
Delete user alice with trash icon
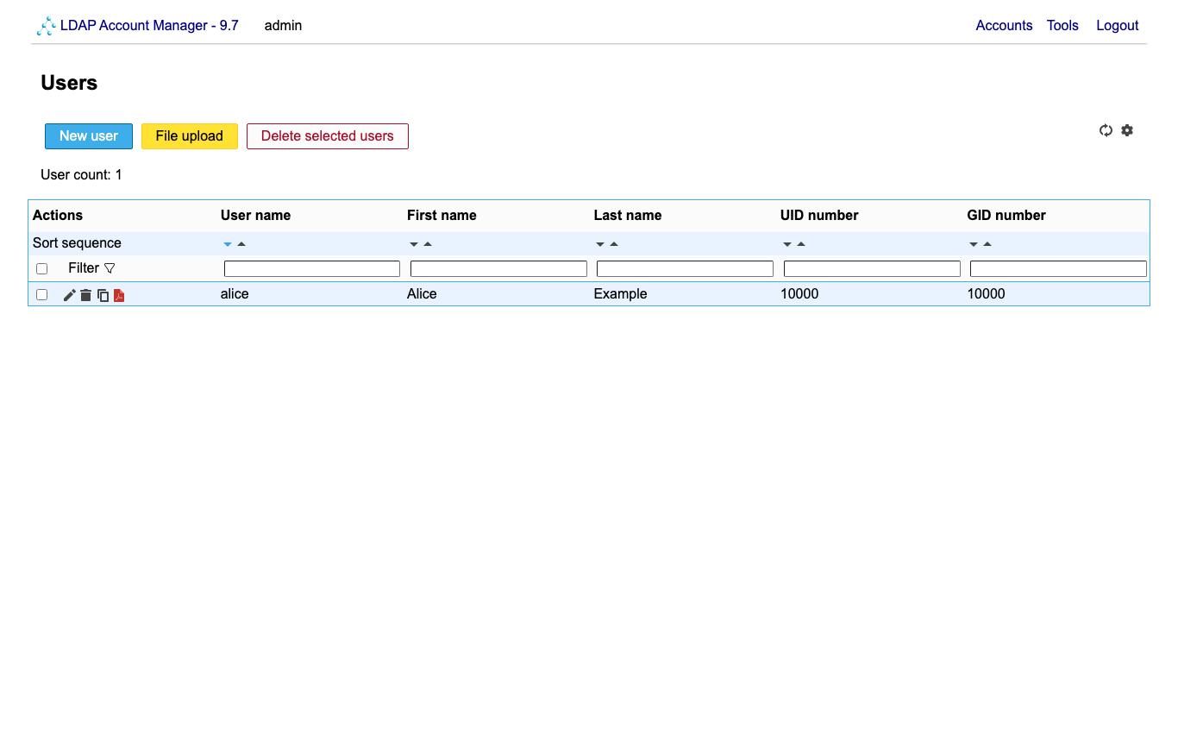[x=86, y=295]
